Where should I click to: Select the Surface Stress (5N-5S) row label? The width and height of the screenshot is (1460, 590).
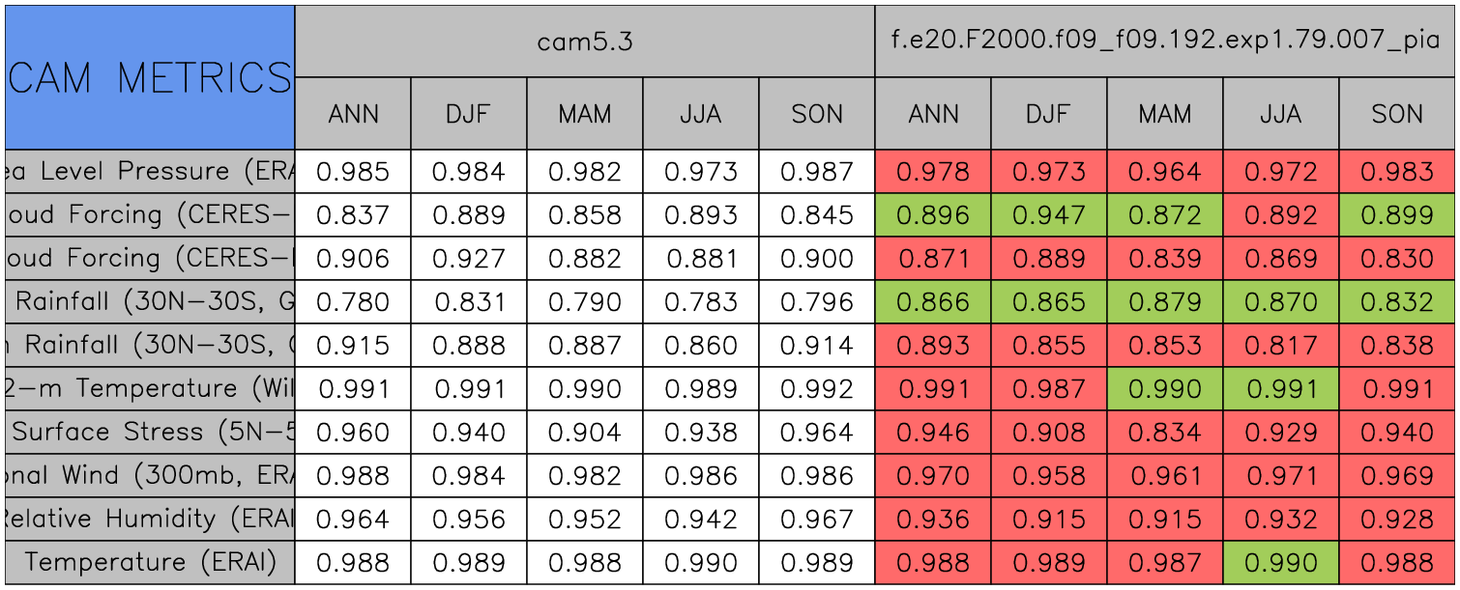point(150,433)
